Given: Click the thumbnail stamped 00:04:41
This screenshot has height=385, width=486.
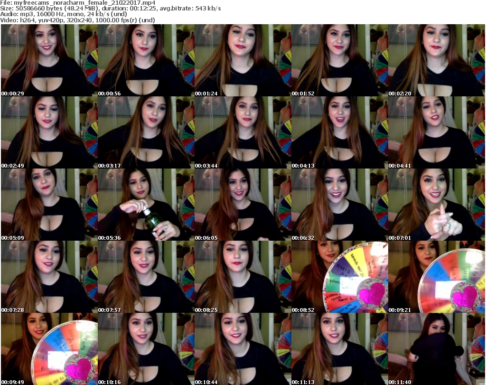Looking at the screenshot, I should click(x=437, y=132).
